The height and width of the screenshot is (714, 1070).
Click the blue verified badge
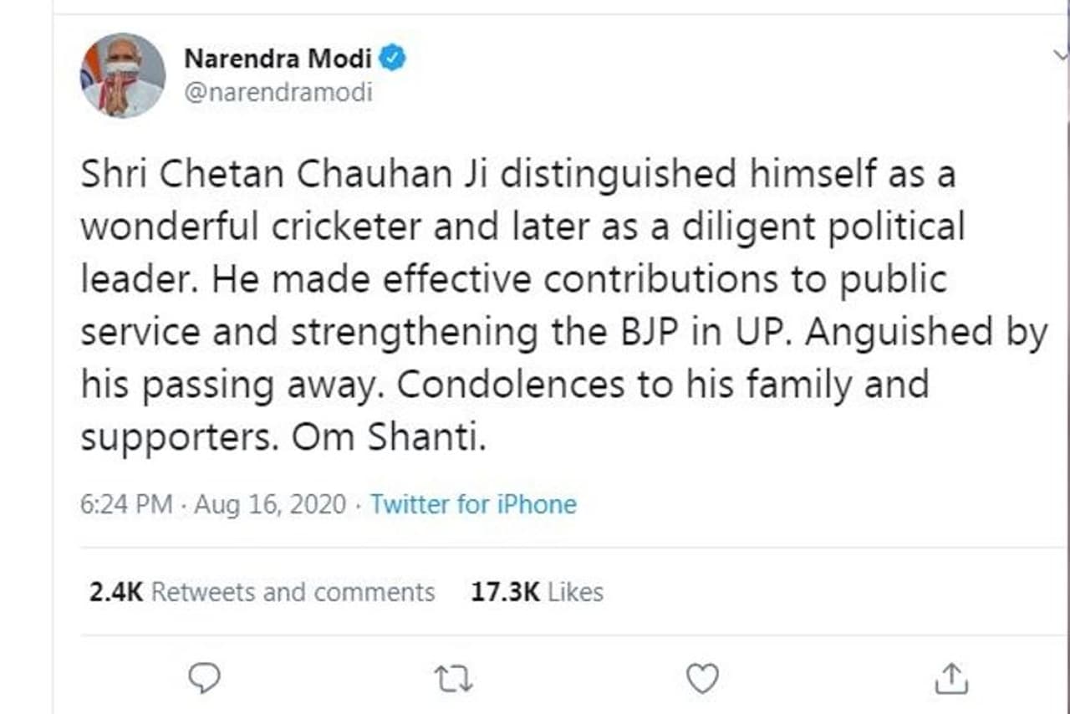tap(394, 59)
